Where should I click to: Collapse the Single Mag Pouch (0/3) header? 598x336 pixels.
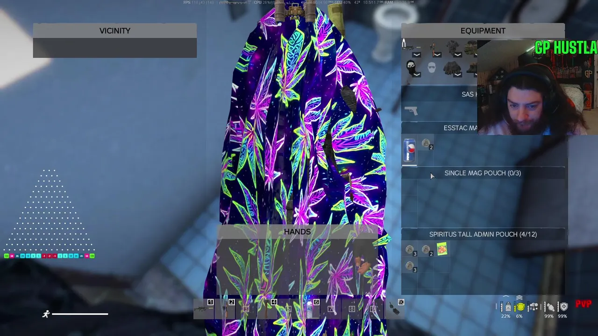tap(483, 173)
